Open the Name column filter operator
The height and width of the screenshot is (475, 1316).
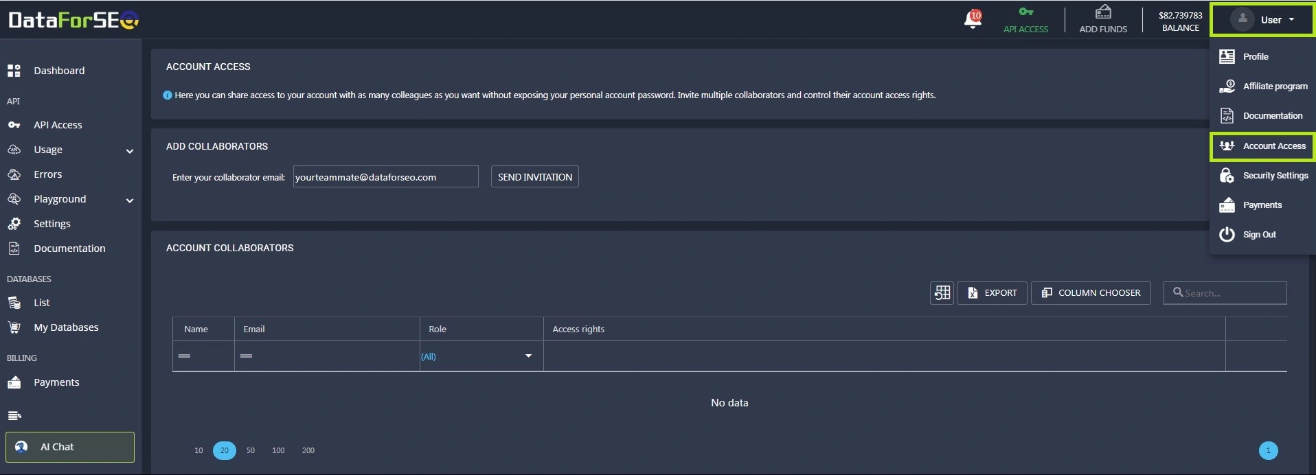[184, 356]
